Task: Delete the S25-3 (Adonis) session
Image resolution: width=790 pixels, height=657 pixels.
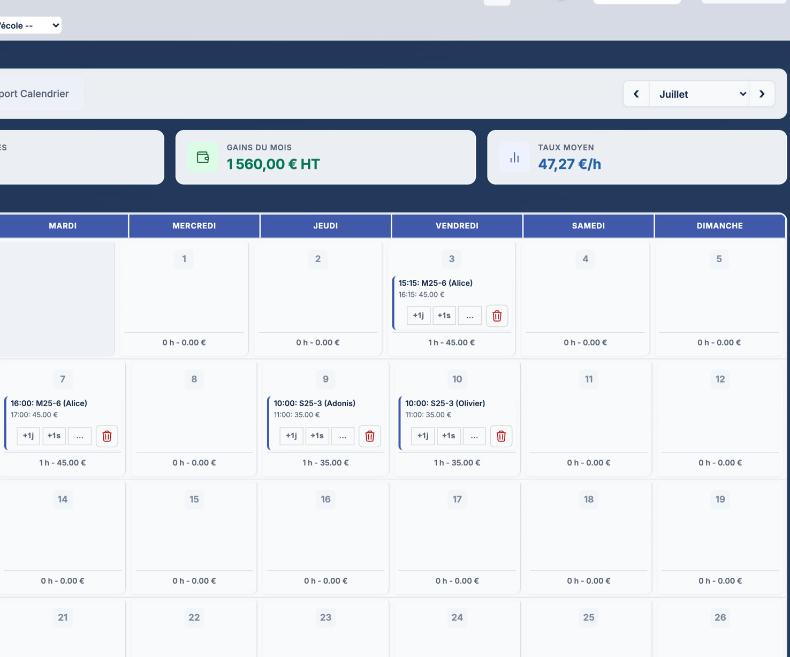Action: 369,436
